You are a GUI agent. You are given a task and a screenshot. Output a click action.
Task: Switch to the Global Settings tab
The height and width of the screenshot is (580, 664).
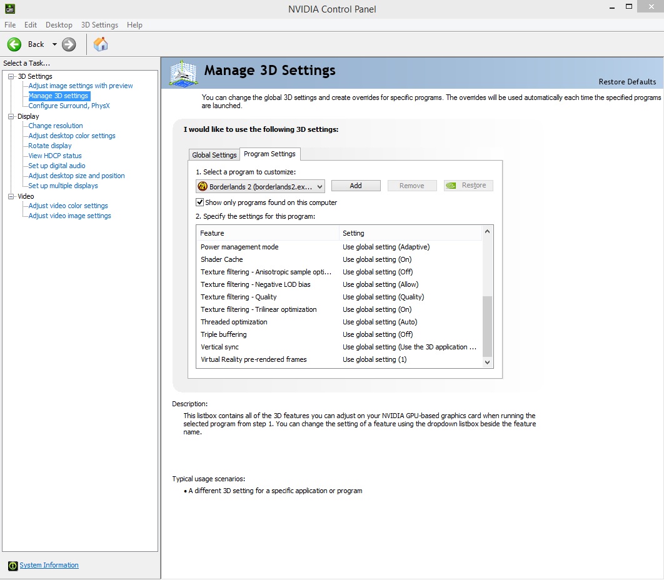point(214,155)
